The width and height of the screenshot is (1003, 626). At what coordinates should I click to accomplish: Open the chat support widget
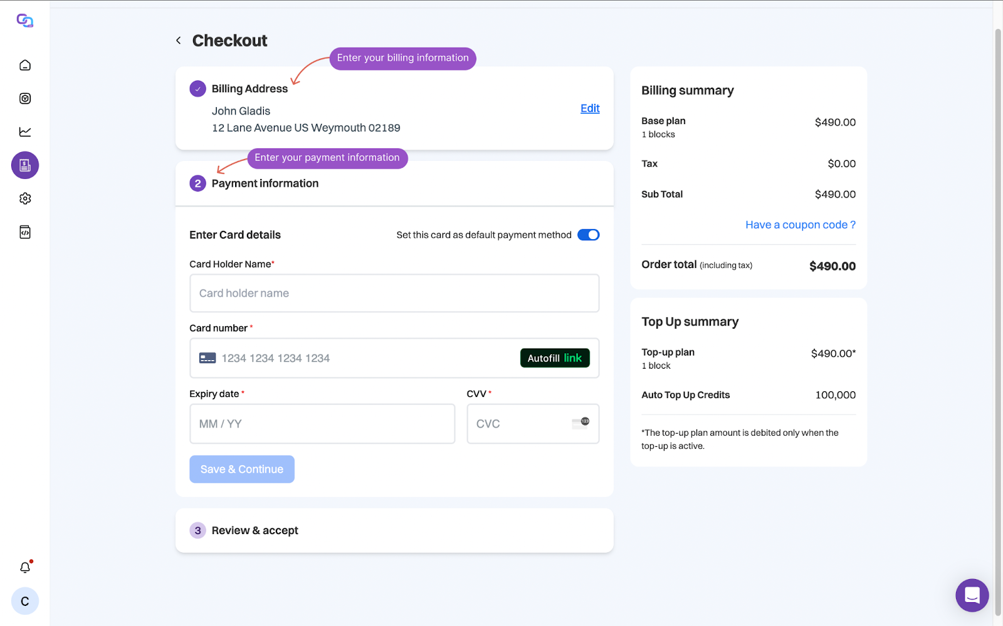point(972,595)
